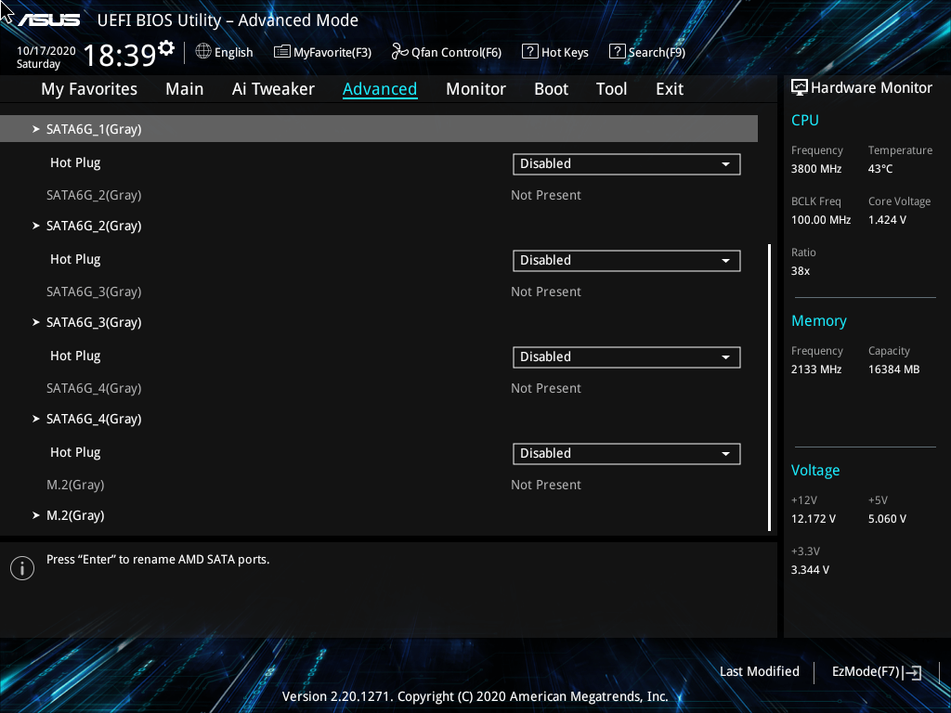The image size is (951, 713).
Task: Switch to Monitor tab
Action: pos(475,89)
